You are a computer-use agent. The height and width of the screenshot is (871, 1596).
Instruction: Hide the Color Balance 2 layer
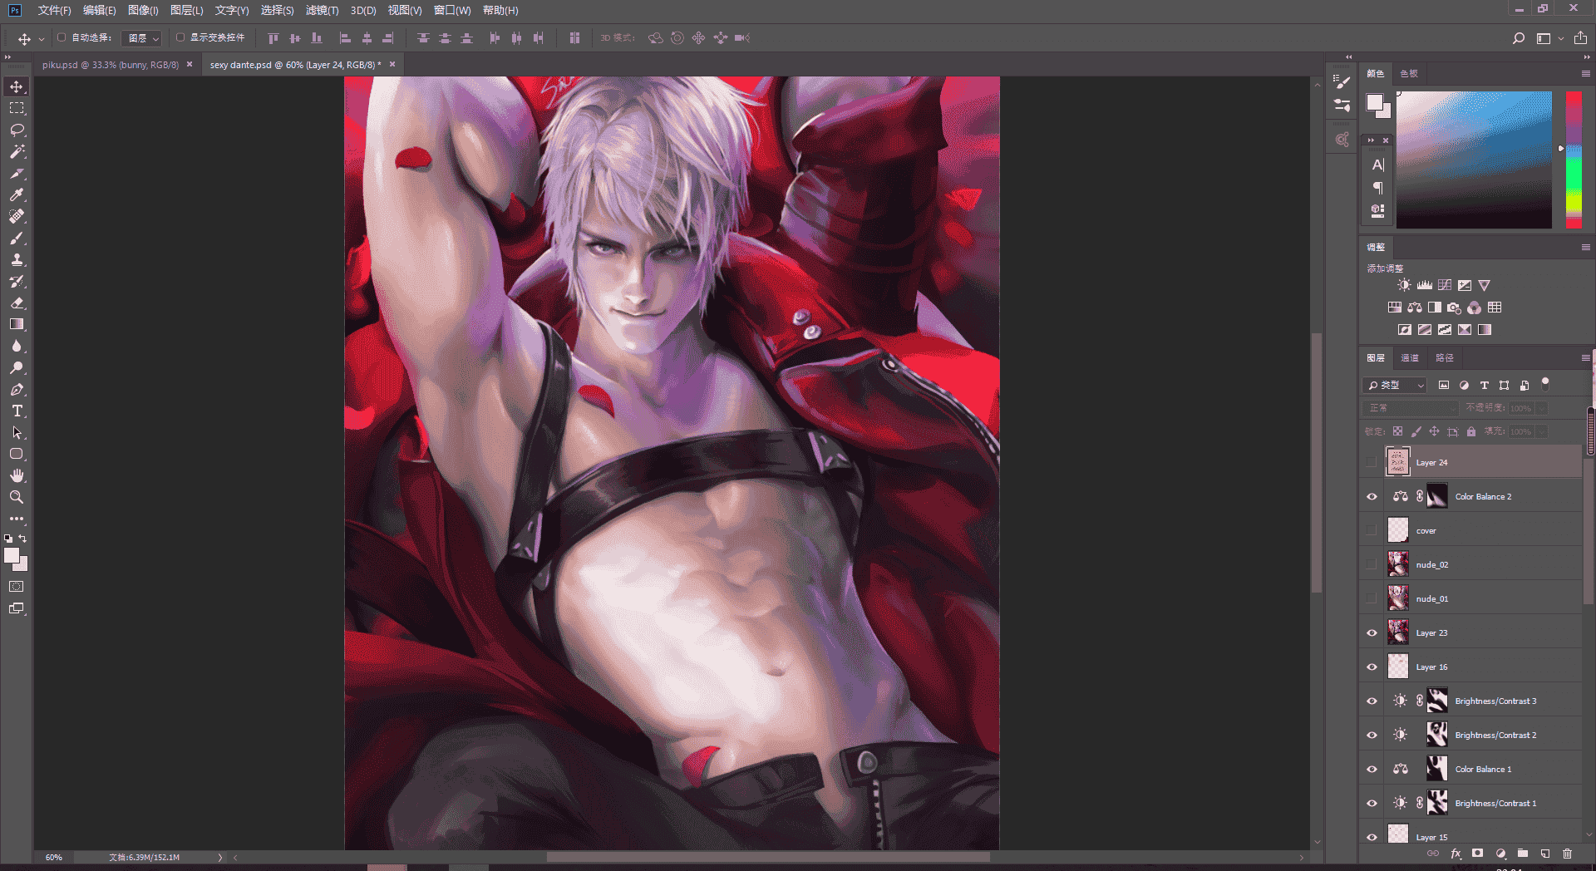(x=1372, y=497)
